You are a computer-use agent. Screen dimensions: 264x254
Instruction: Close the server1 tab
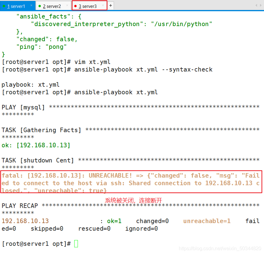[31, 5]
